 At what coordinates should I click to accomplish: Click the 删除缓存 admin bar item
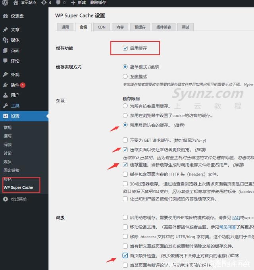click(x=98, y=3)
